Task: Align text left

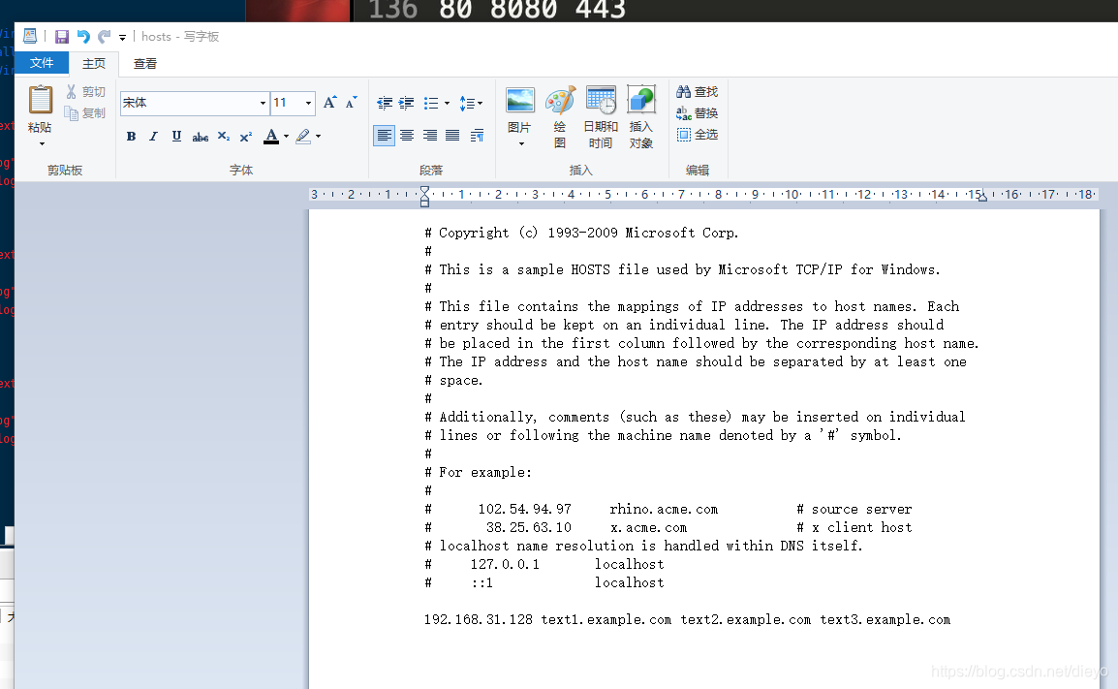Action: (x=384, y=136)
